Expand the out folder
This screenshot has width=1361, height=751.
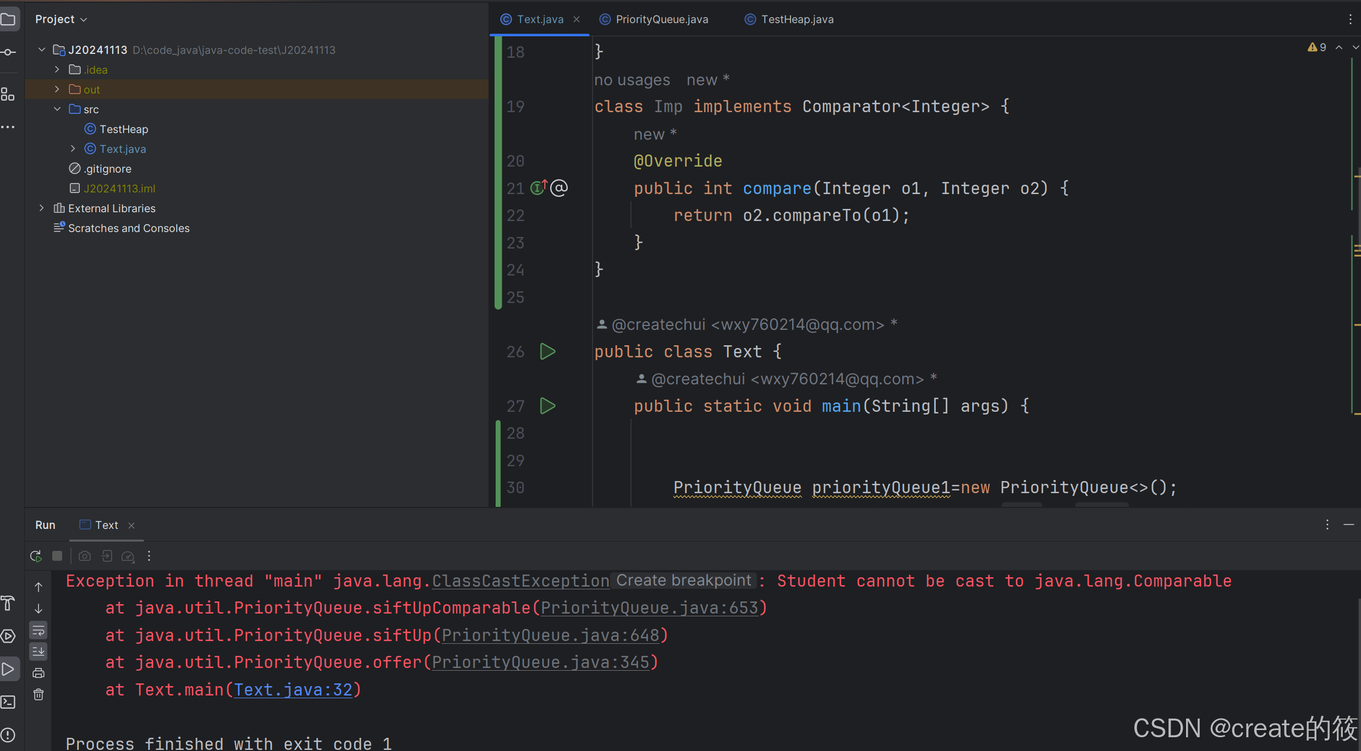(x=57, y=89)
